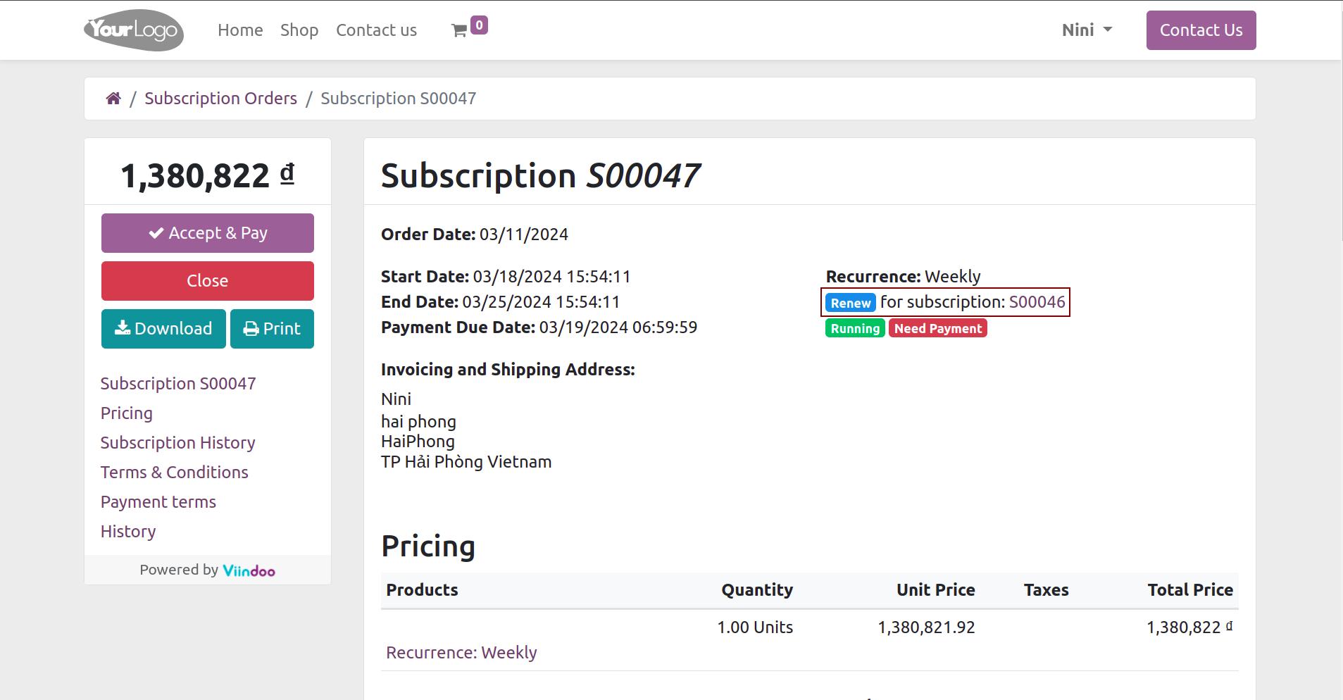Click the 1,380,822 ₫ total price cell
This screenshot has width=1343, height=700.
1189,627
